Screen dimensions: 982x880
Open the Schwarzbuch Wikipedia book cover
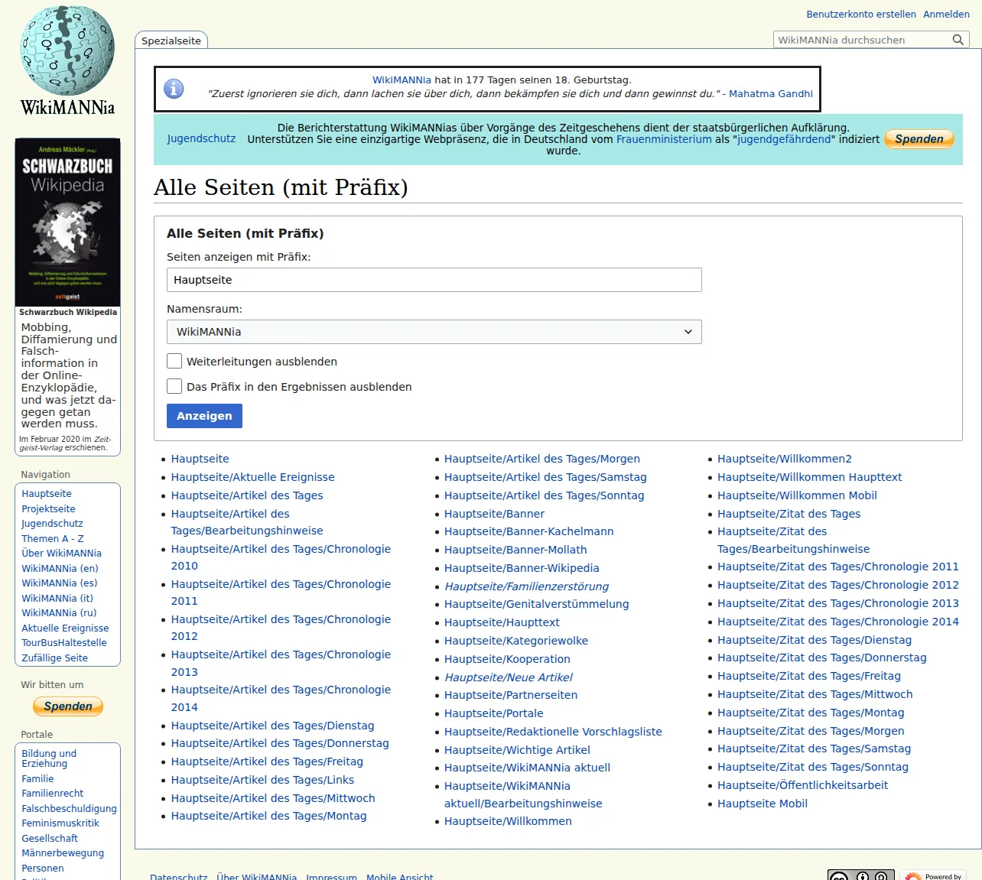point(67,222)
